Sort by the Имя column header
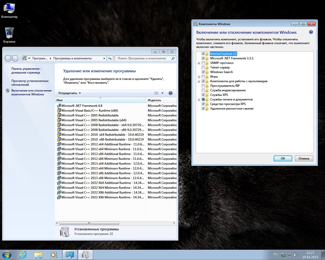Viewport: 325px width, 260px height. [101, 100]
